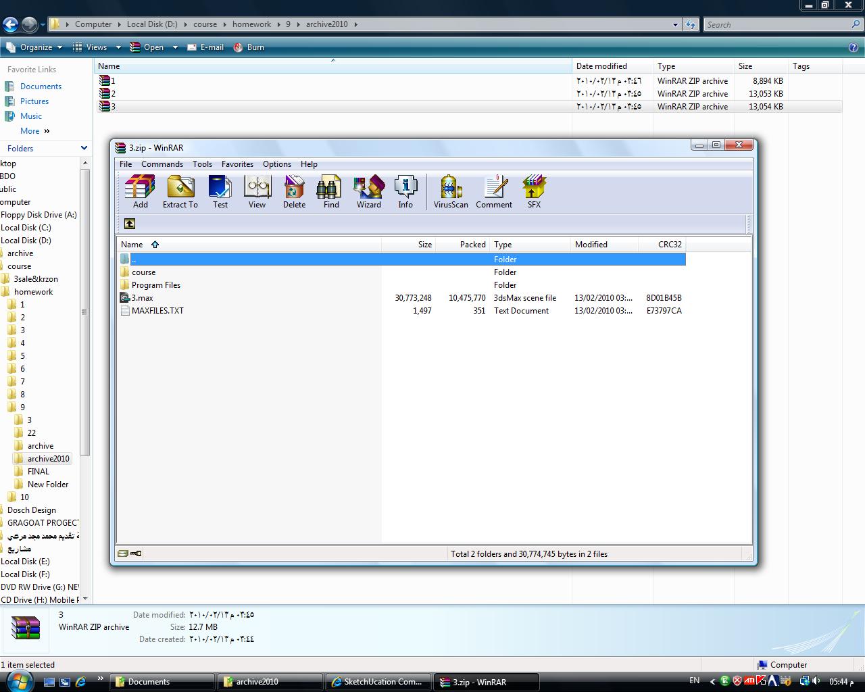Viewport: 865px width, 692px height.
Task: Expand More favorite links
Action: [34, 131]
